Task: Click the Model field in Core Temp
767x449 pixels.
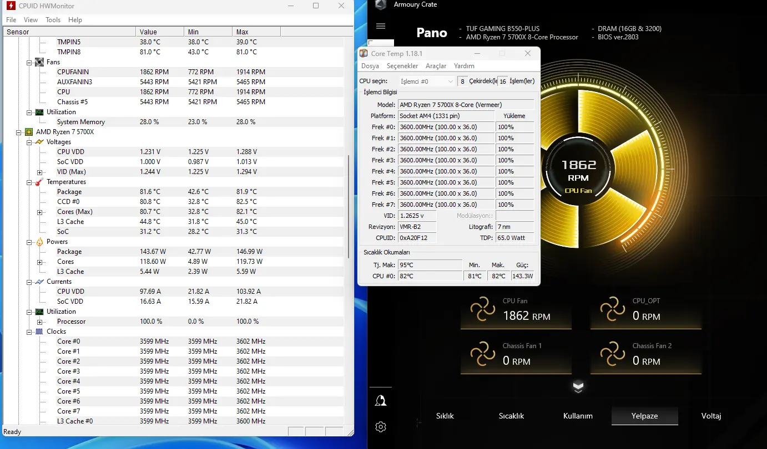Action: pos(466,105)
